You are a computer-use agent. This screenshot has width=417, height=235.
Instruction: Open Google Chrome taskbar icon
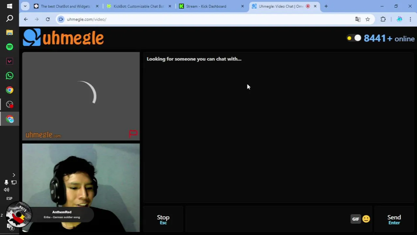(x=9, y=90)
